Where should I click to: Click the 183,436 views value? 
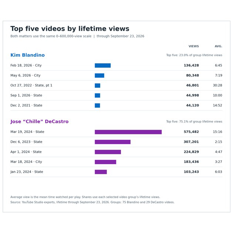point(191,162)
